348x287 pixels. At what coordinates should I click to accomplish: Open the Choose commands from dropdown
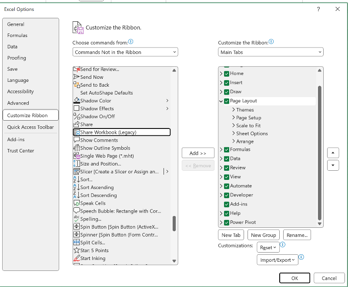(125, 52)
